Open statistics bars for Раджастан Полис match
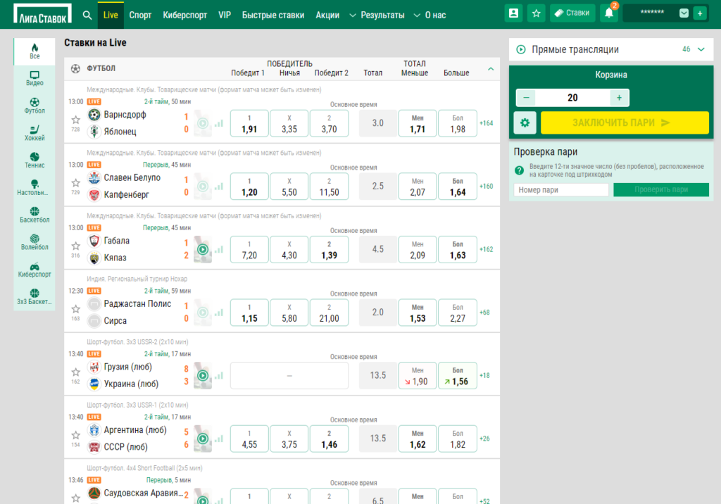The image size is (721, 504). pos(219,313)
